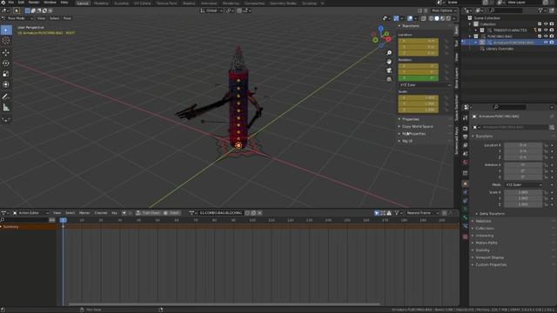Open the Render menu
Viewport: 557px width, 313px height.
tap(34, 3)
